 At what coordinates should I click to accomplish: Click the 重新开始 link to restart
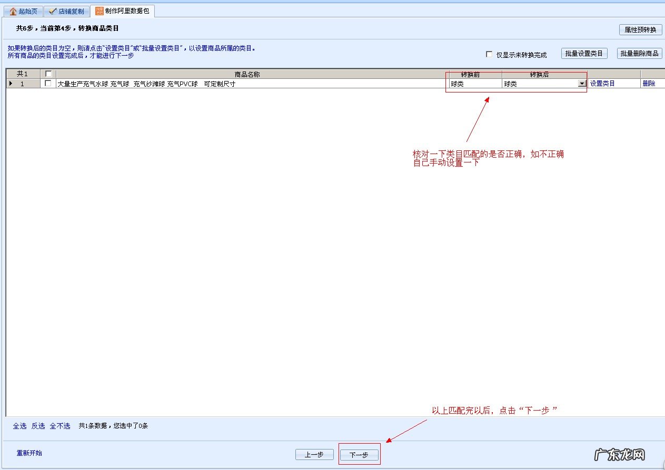pos(29,453)
